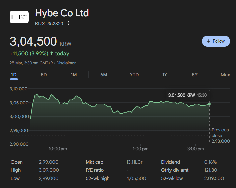Click the 52-wk high value 4,05,500
236x188 pixels.
136,178
